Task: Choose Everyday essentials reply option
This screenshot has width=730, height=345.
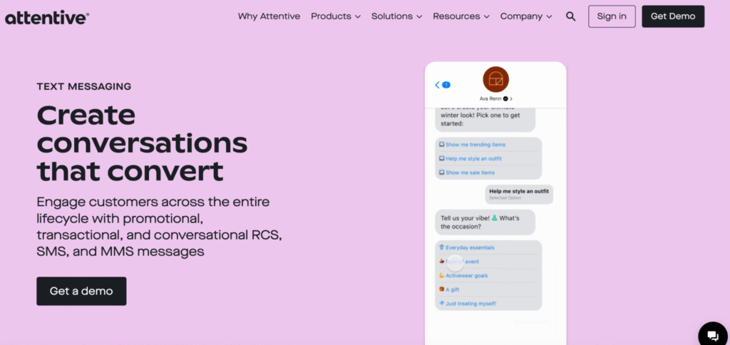Action: (488, 247)
